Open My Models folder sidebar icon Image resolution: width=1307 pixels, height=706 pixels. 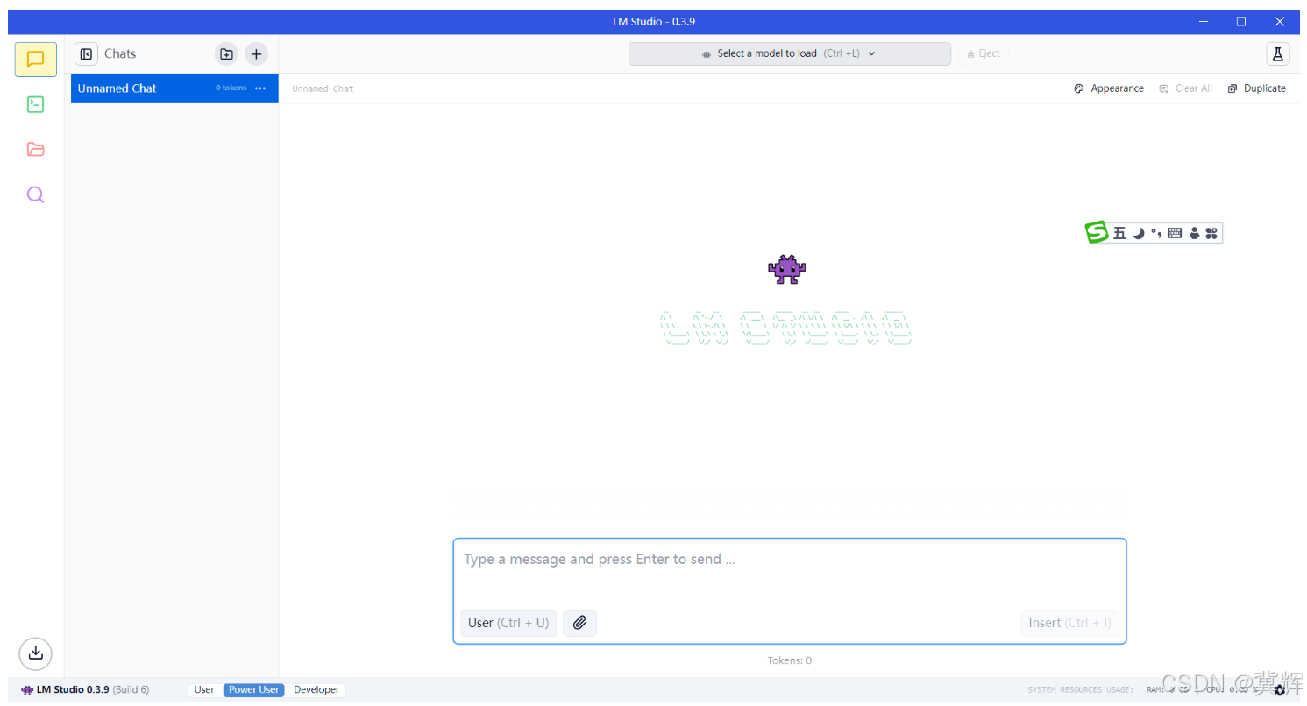(x=36, y=150)
